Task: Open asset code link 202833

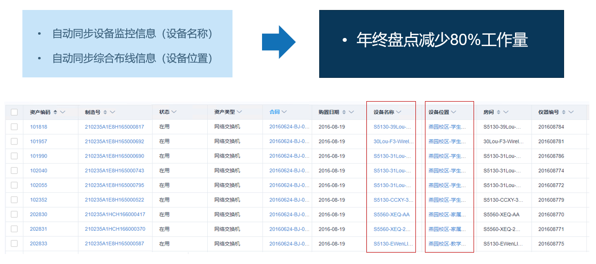Action: point(39,244)
